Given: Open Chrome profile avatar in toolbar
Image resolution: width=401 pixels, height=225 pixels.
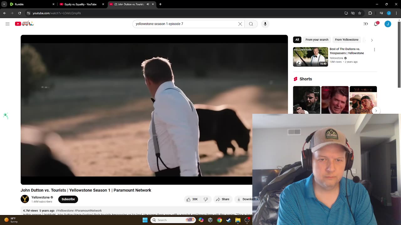Looking at the screenshot, I should 389,13.
